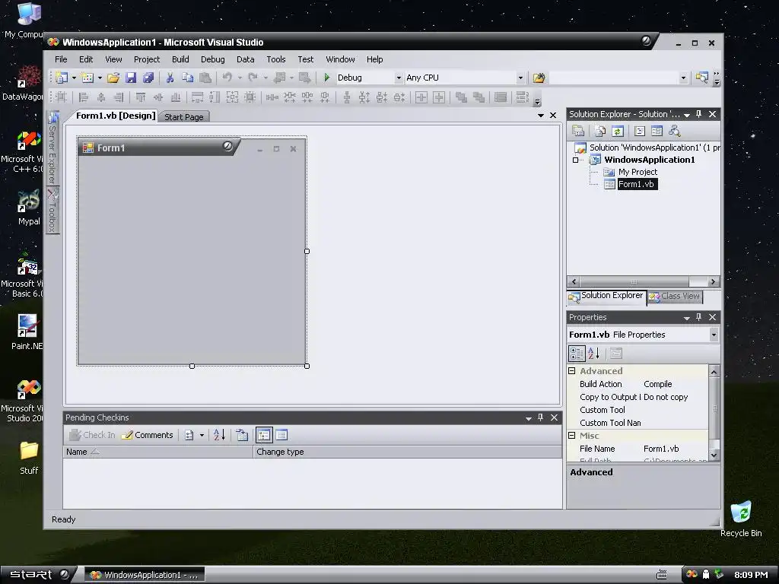Click the Bring to Front layout icon
779x584 pixels.
[461, 97]
